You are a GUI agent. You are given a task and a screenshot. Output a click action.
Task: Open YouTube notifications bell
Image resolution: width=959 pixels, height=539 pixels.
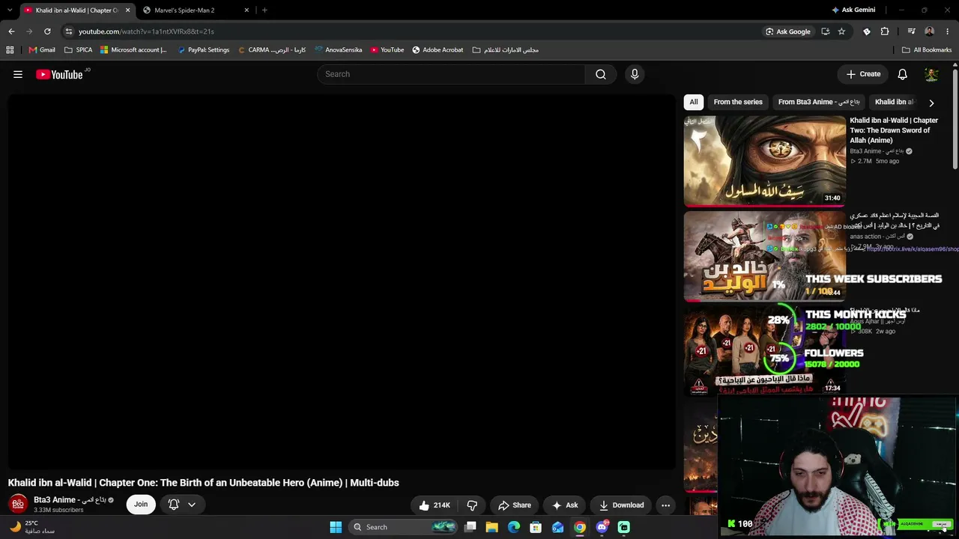[x=903, y=74]
